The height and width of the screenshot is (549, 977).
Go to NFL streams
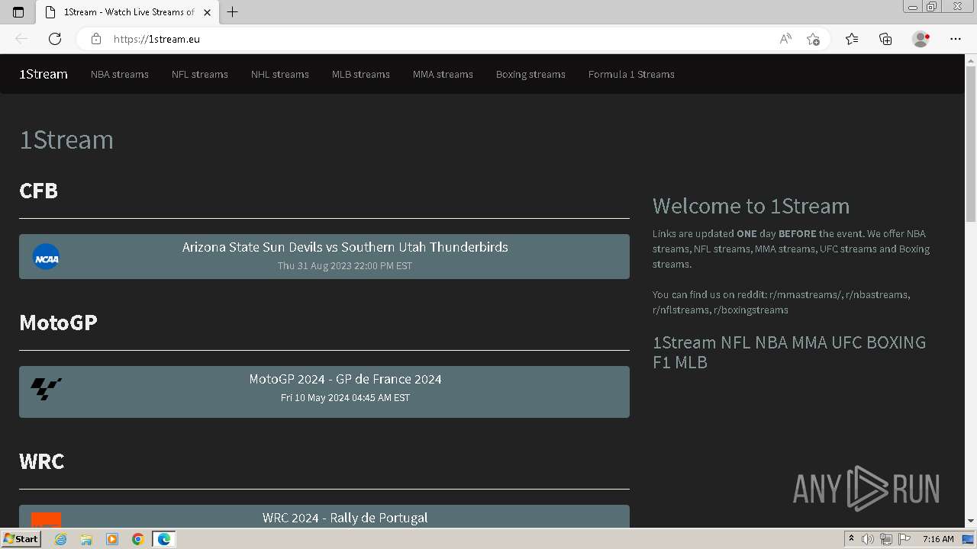200,74
